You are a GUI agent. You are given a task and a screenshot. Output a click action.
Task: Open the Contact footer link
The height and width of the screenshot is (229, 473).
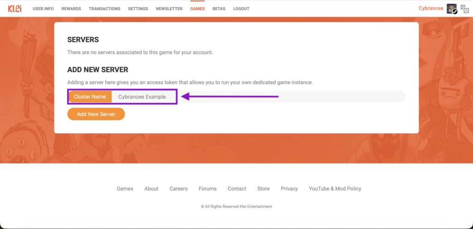pyautogui.click(x=237, y=189)
